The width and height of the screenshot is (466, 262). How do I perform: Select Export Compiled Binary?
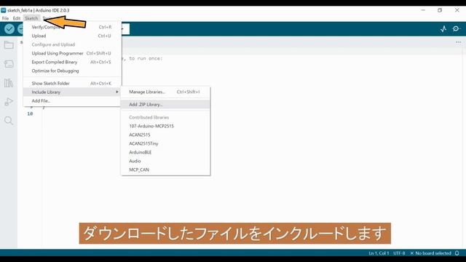tap(71, 62)
